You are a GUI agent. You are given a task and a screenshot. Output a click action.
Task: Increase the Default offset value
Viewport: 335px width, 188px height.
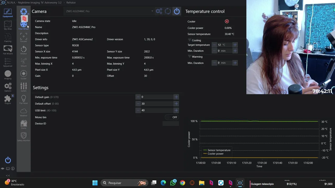(x=176, y=104)
